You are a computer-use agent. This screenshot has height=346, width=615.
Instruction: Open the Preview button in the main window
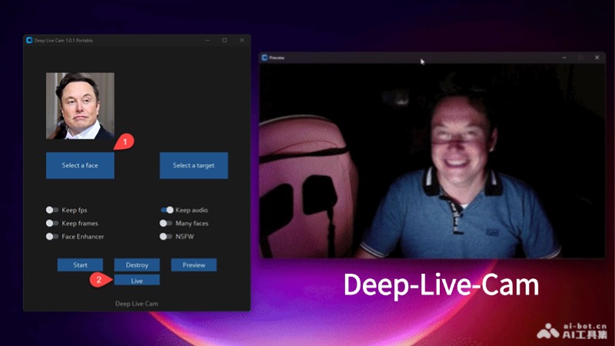[x=194, y=264]
